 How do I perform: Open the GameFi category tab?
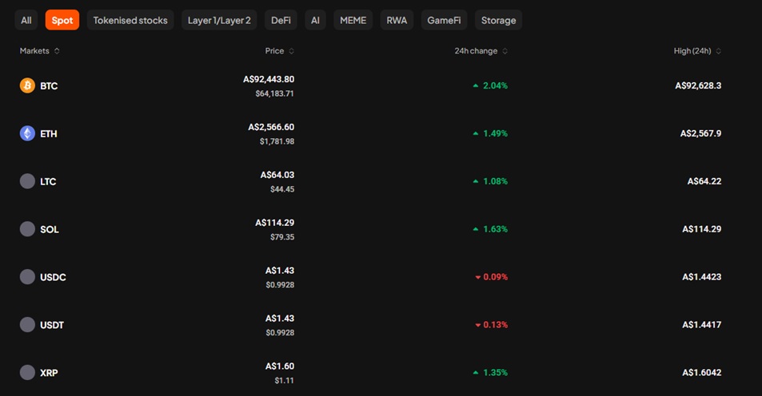[444, 21]
